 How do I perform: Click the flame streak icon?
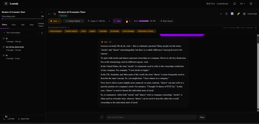pos(127,21)
